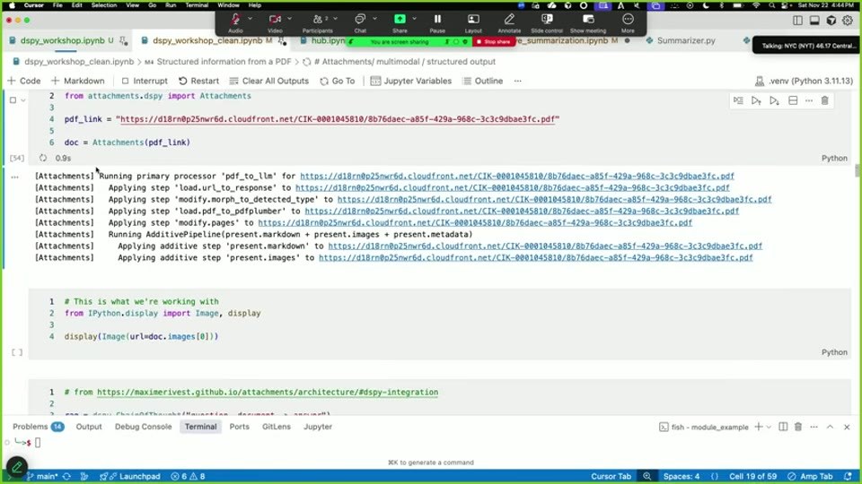This screenshot has height=484, width=862.
Task: Execute cell and below icon
Action: pyautogui.click(x=775, y=100)
